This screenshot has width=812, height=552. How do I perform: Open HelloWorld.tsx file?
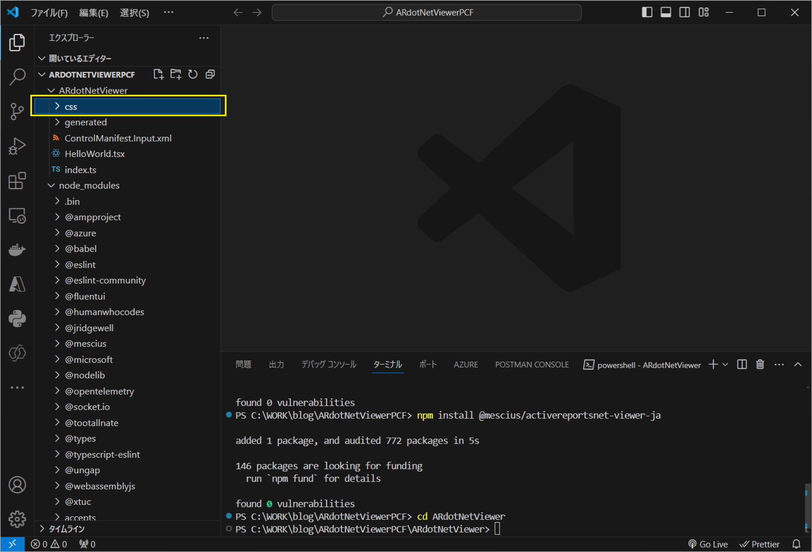tap(127, 154)
